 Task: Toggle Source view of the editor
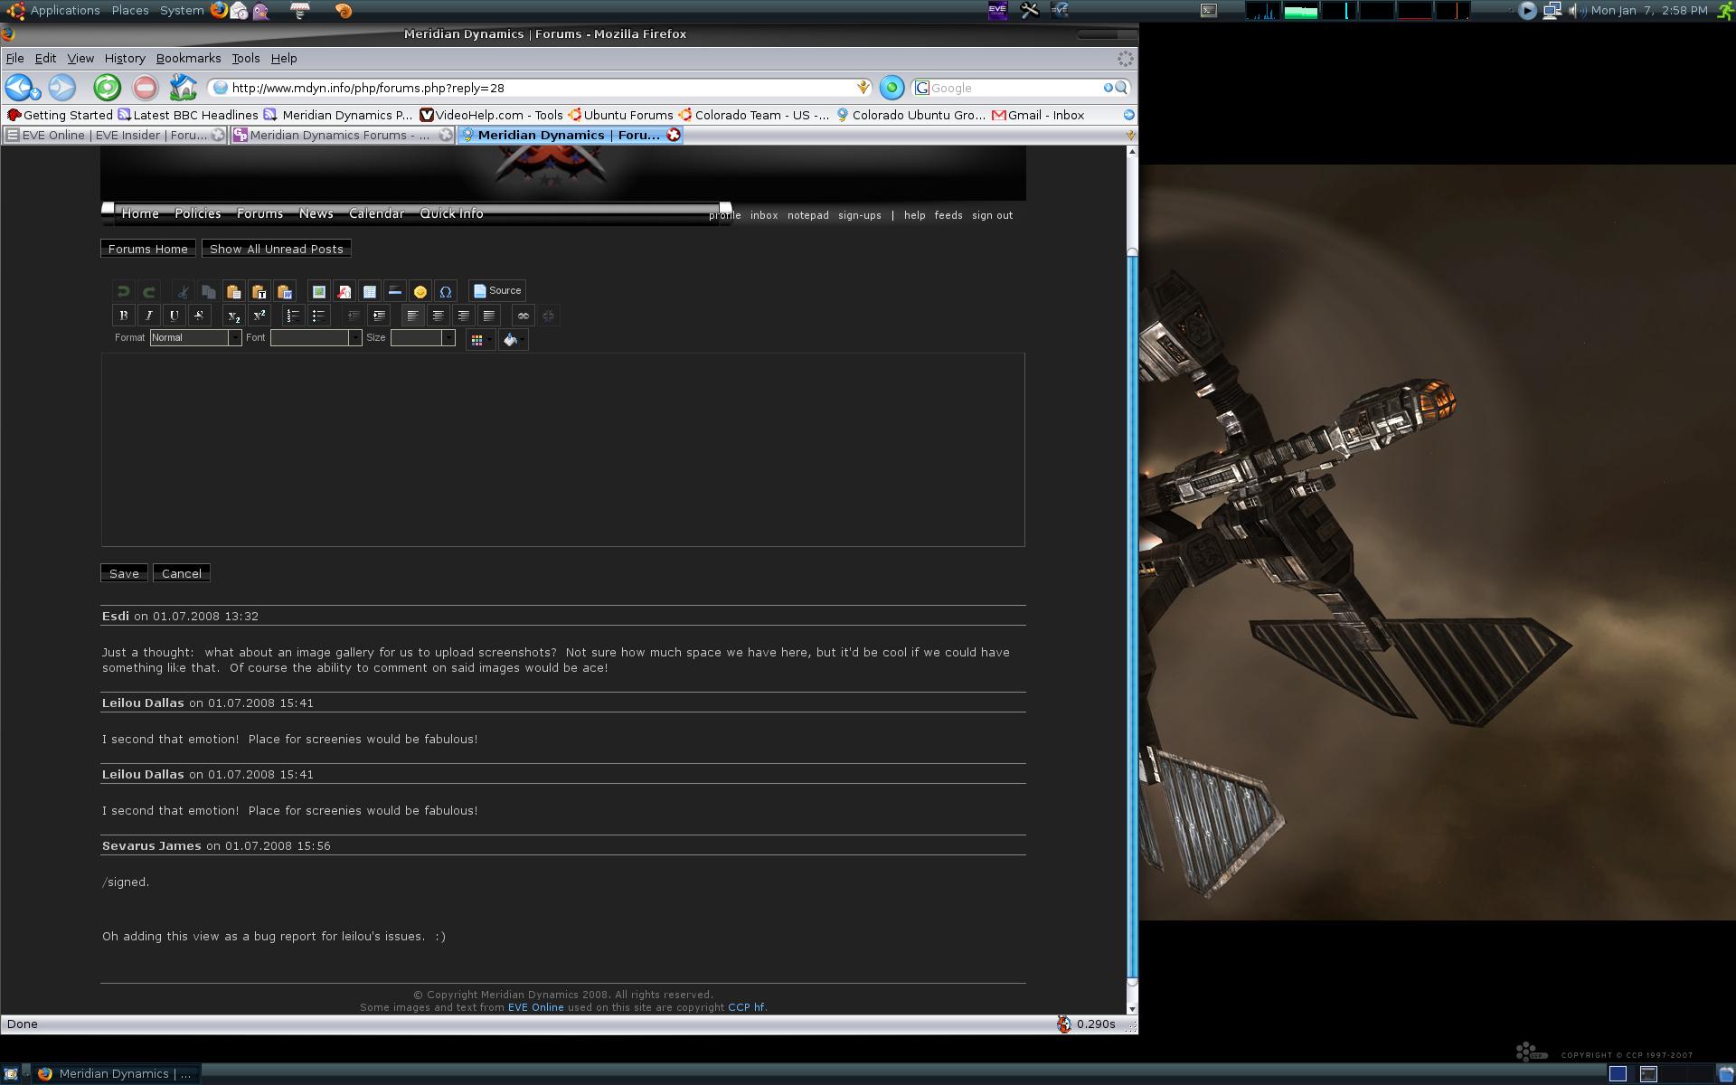pos(497,290)
